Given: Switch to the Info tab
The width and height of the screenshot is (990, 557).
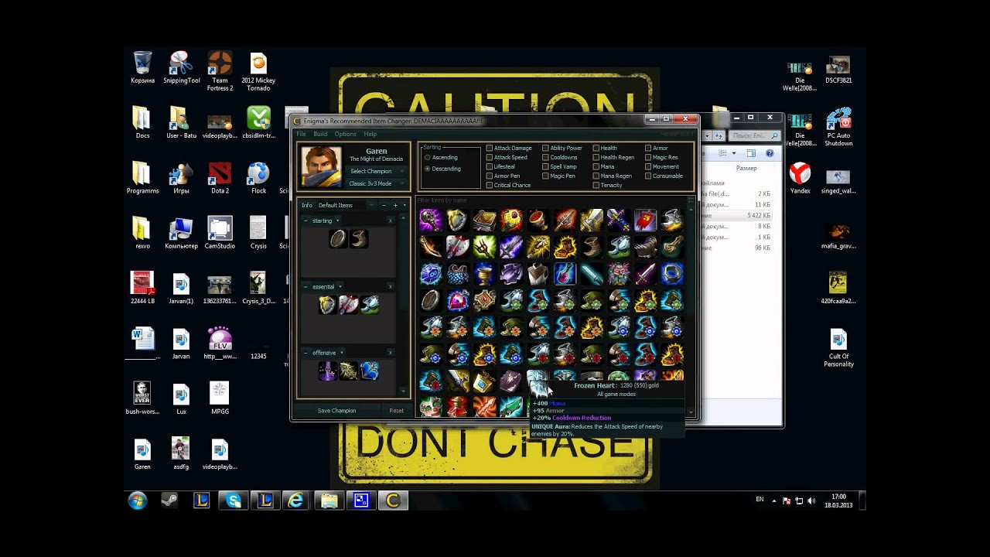Looking at the screenshot, I should coord(307,205).
